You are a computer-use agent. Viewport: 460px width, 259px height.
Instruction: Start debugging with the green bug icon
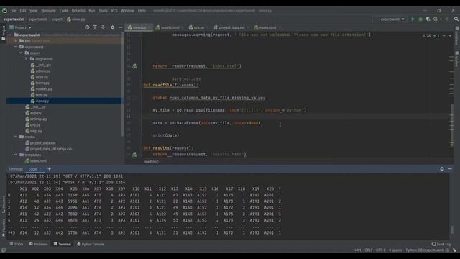coord(420,19)
